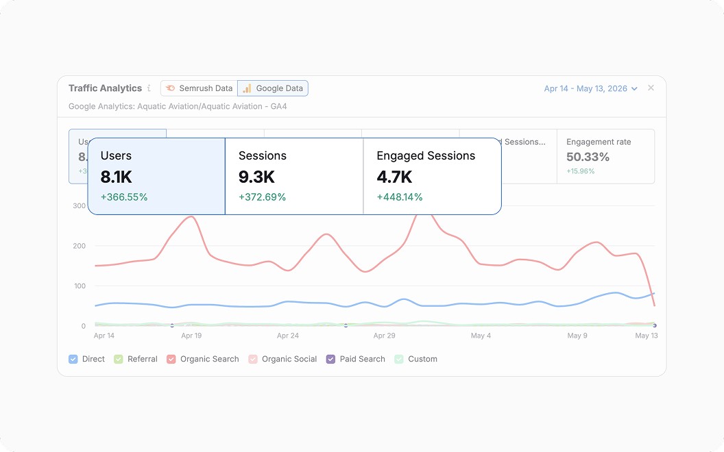Select the Sessions metric card
724x452 pixels.
pos(294,176)
